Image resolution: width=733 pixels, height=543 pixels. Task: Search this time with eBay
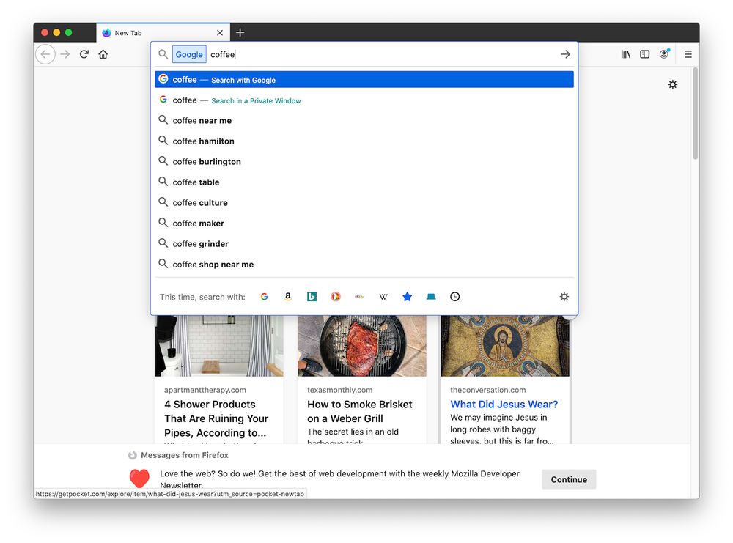tap(359, 297)
